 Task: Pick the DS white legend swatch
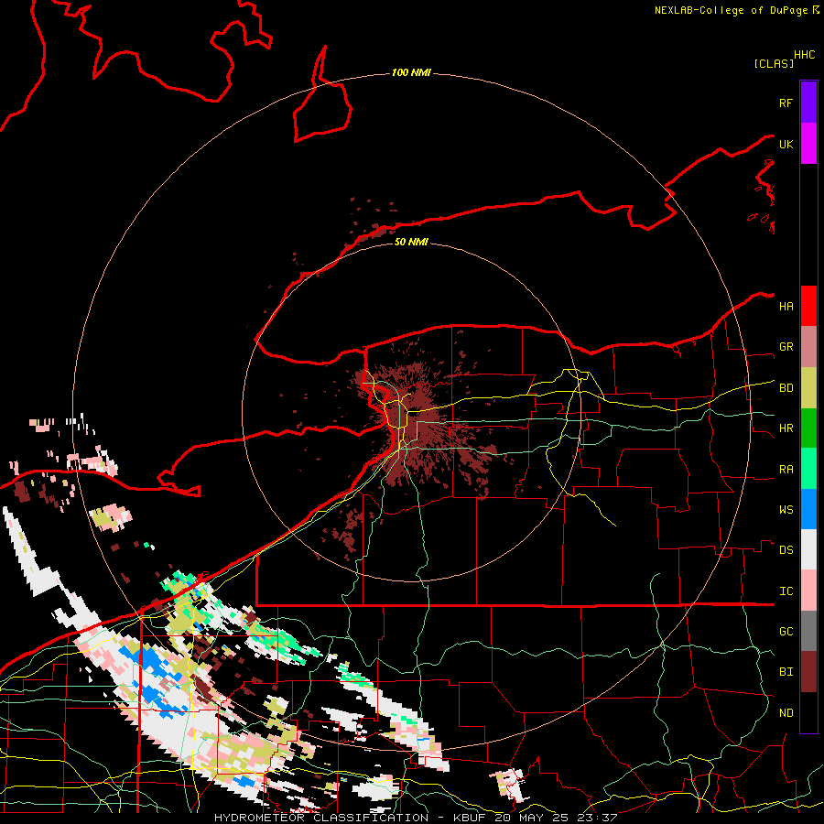point(808,549)
